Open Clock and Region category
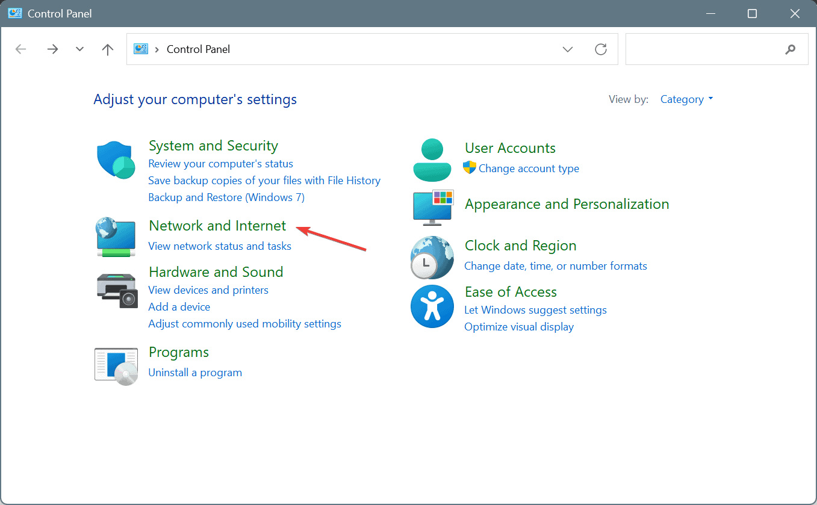Screen dimensions: 817x505 (520, 246)
